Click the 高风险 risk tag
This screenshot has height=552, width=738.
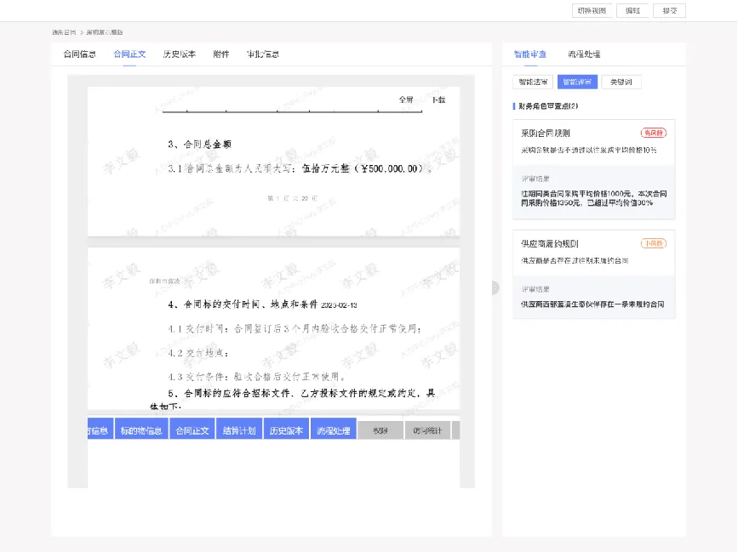653,133
